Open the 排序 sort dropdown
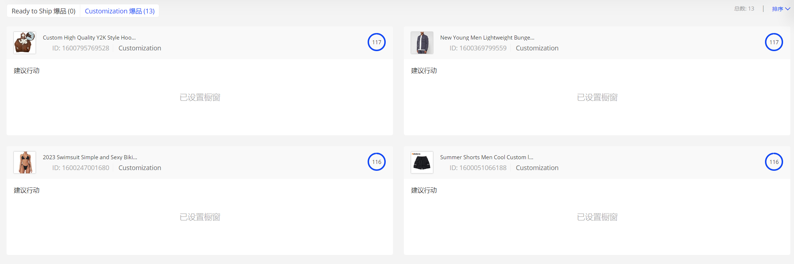This screenshot has width=794, height=264. click(781, 9)
